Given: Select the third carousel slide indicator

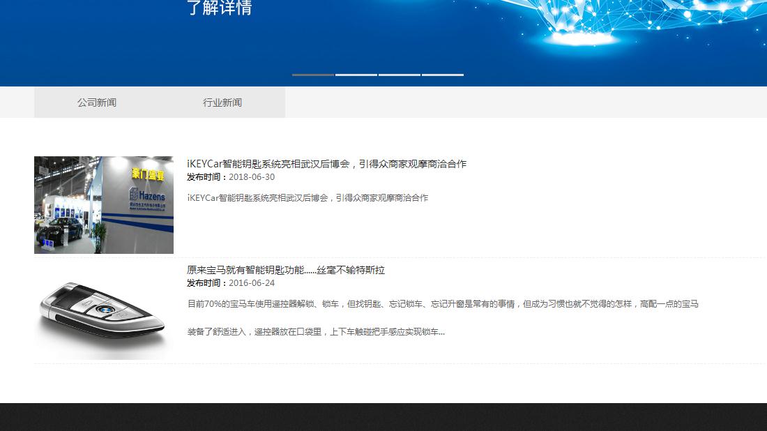Looking at the screenshot, I should [x=399, y=75].
